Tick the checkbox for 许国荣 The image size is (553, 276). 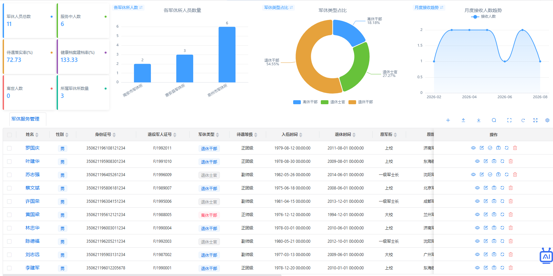pyautogui.click(x=9, y=201)
